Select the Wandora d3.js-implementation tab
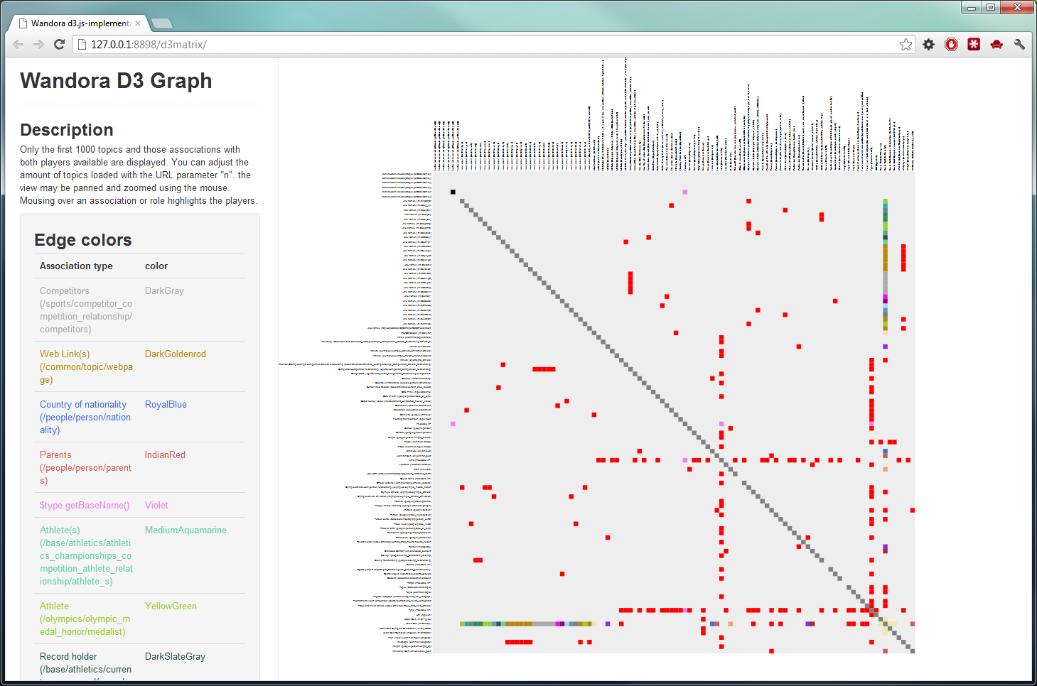 click(x=78, y=23)
